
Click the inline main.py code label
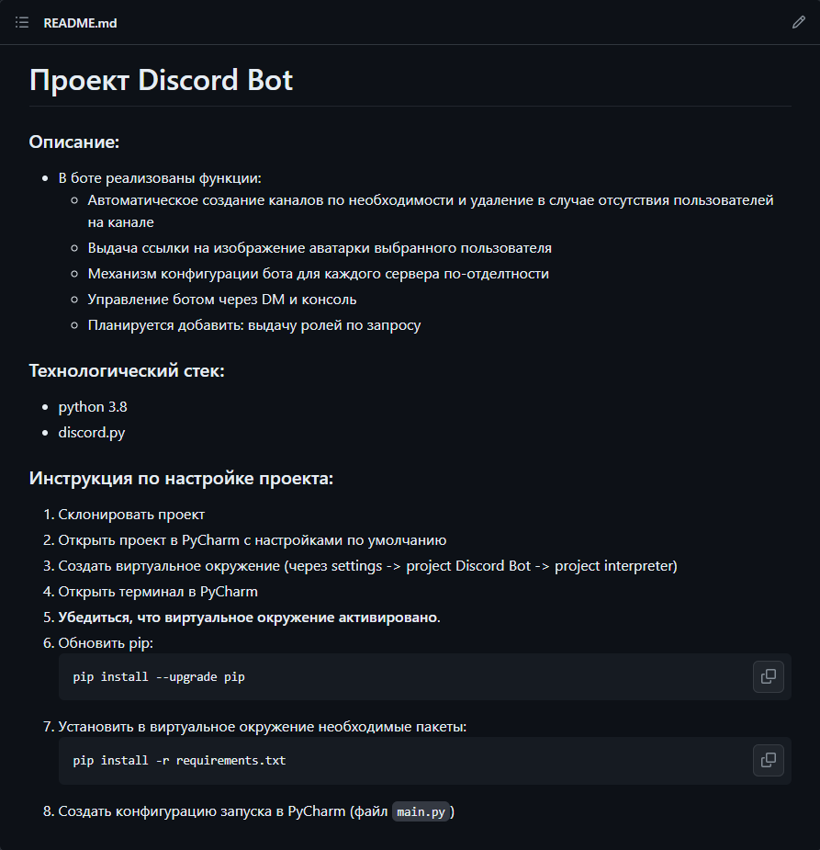421,812
